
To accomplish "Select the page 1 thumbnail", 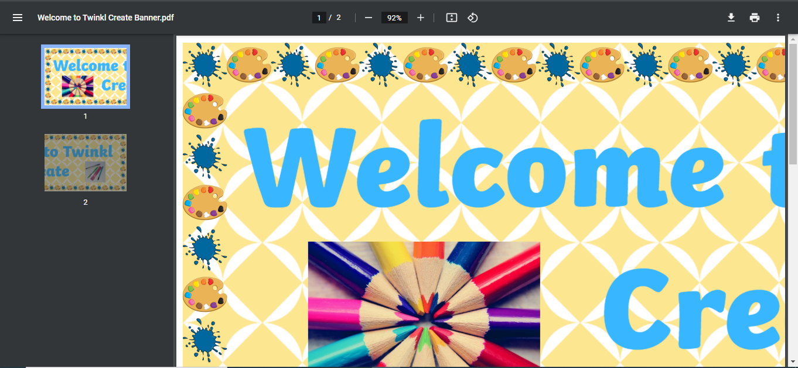I will (x=86, y=77).
